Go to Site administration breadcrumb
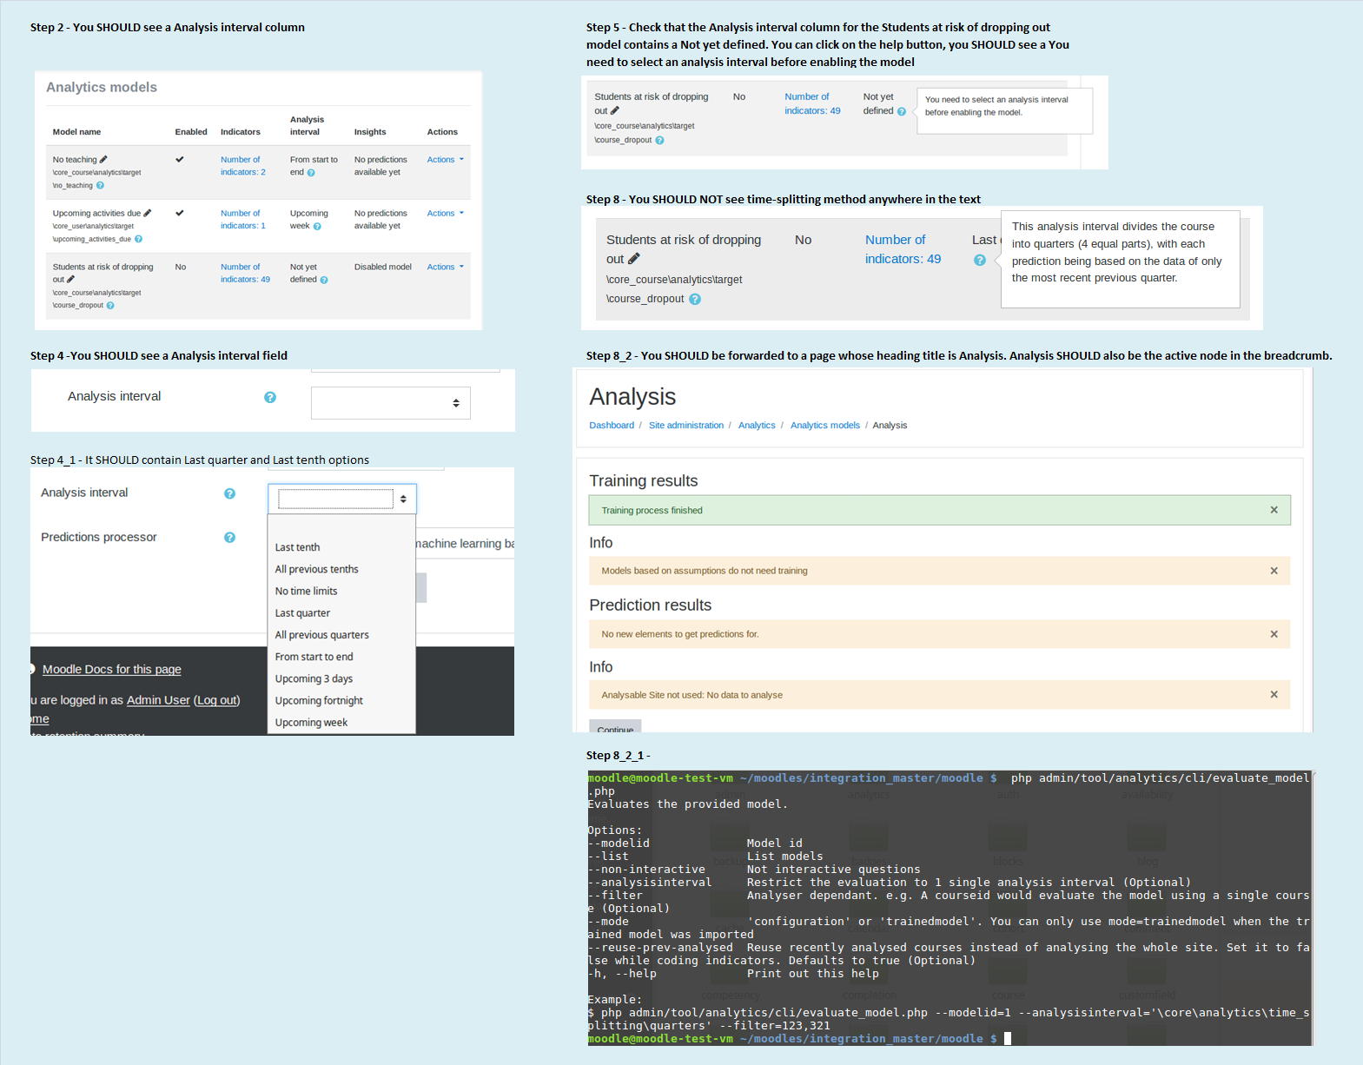The width and height of the screenshot is (1363, 1065). [686, 426]
